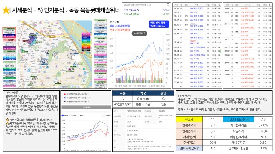Remove the red 24평 series from comparison

pyautogui.click(x=88, y=94)
